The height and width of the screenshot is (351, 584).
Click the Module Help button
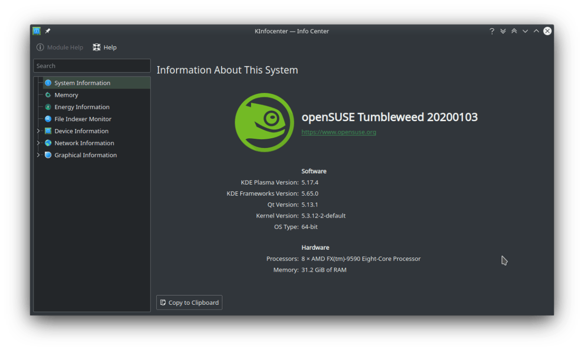[x=60, y=47]
